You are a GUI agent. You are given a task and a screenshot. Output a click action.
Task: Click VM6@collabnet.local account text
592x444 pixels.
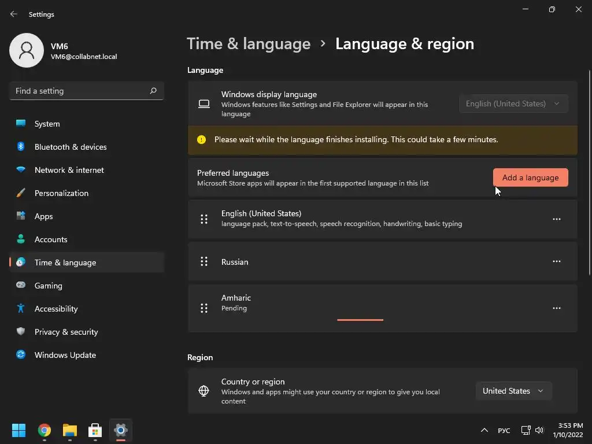84,57
